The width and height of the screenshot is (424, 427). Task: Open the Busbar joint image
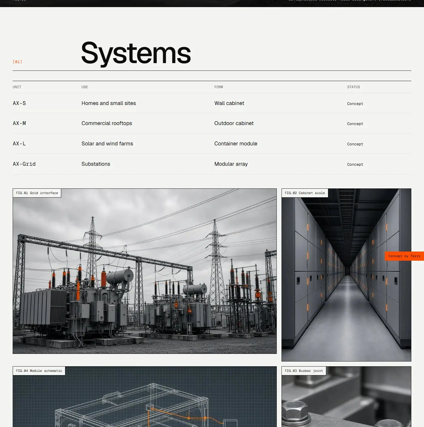(346, 397)
